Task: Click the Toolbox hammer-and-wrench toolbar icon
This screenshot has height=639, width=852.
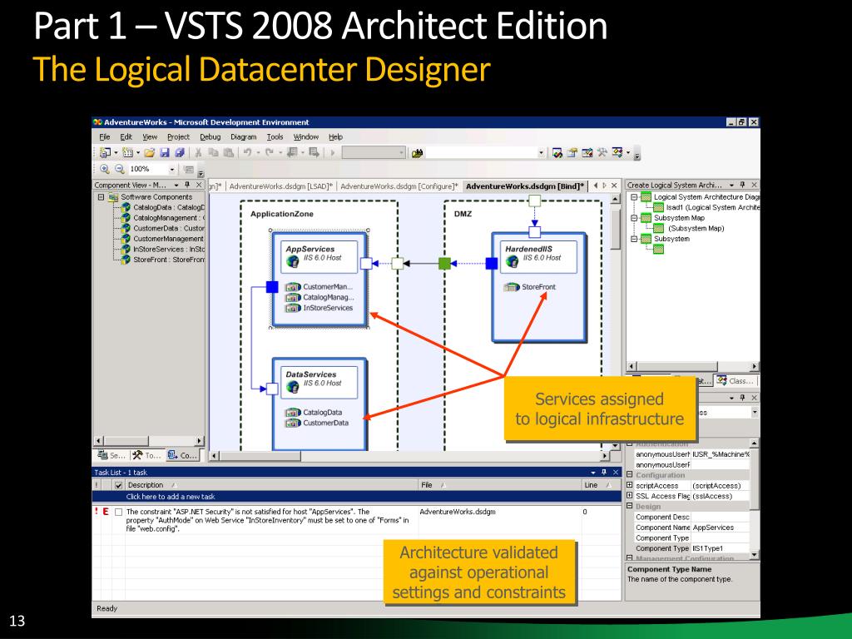Action: 602,153
